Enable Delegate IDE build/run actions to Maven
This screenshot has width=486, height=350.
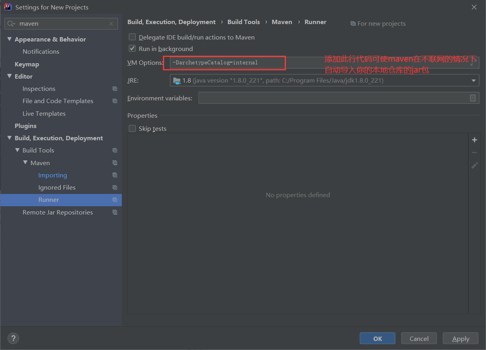click(x=132, y=37)
